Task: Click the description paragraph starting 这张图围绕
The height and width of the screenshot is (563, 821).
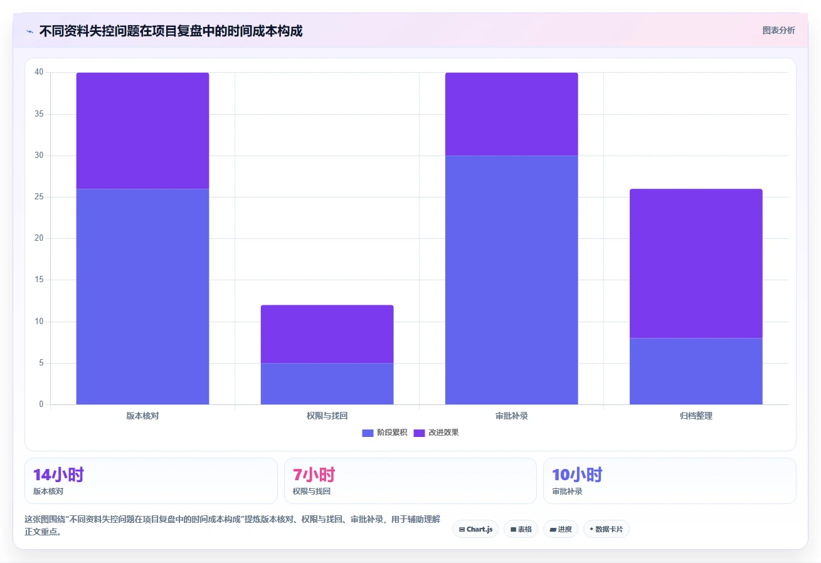Action: tap(232, 526)
